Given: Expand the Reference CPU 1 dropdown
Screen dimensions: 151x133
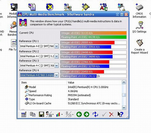Looking at the screenshot, I should (57, 46).
